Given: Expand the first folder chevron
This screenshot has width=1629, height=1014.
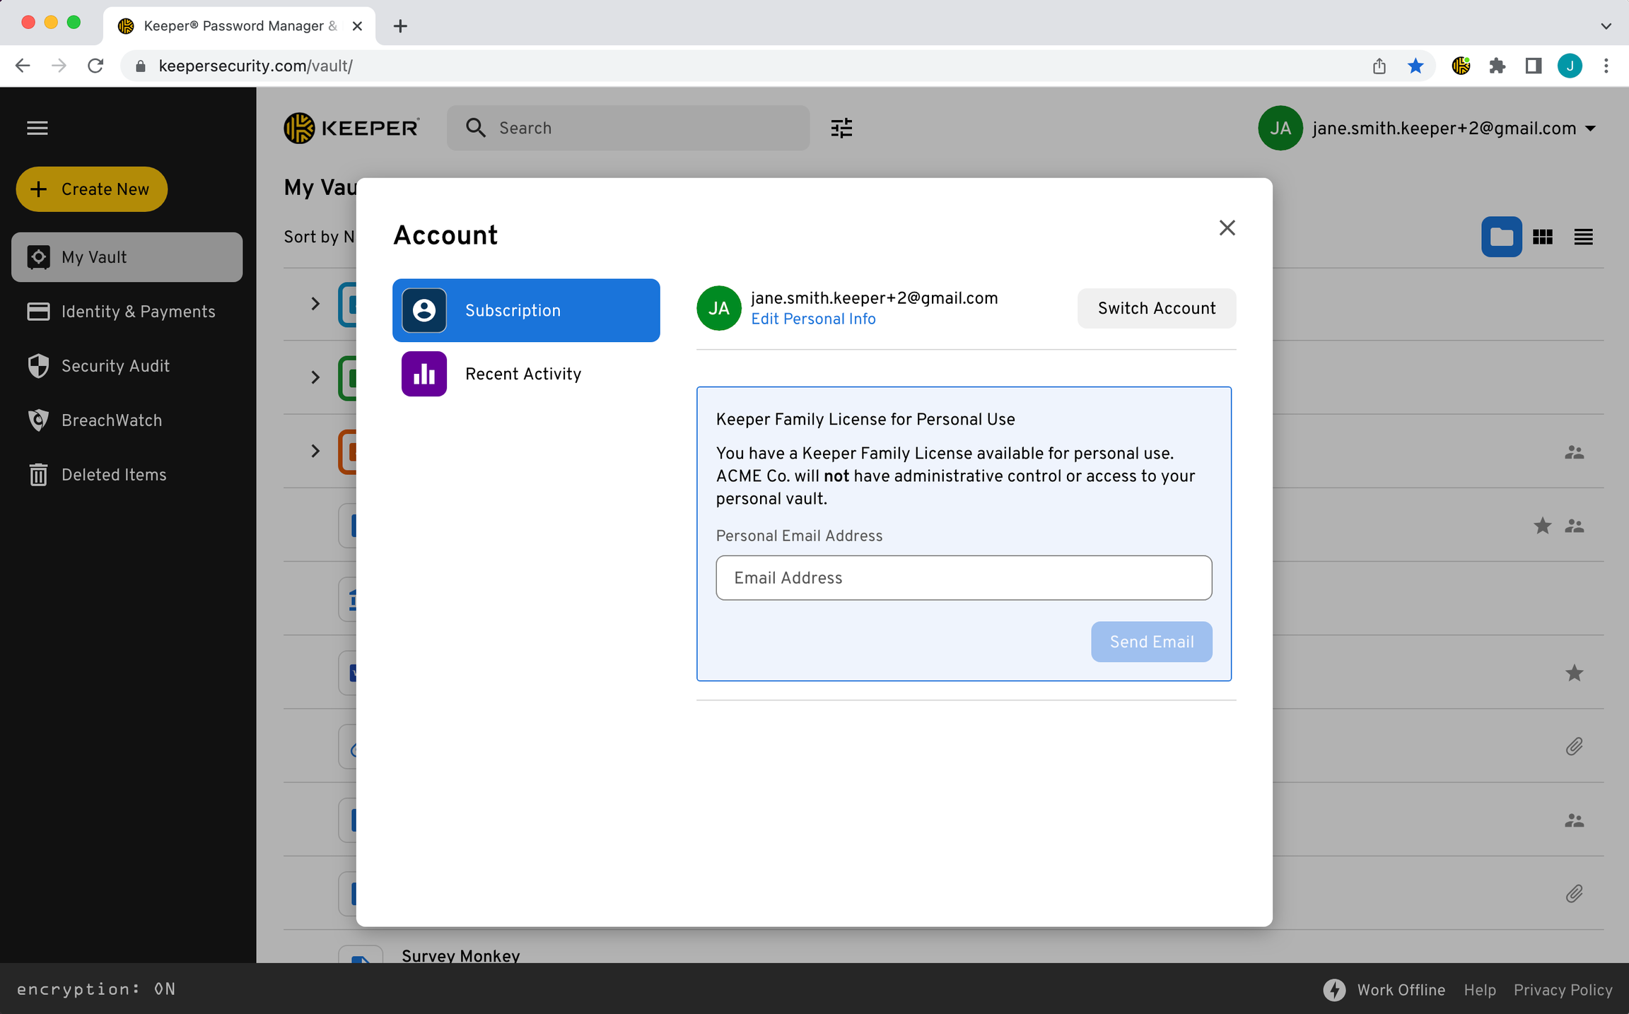Looking at the screenshot, I should tap(315, 304).
